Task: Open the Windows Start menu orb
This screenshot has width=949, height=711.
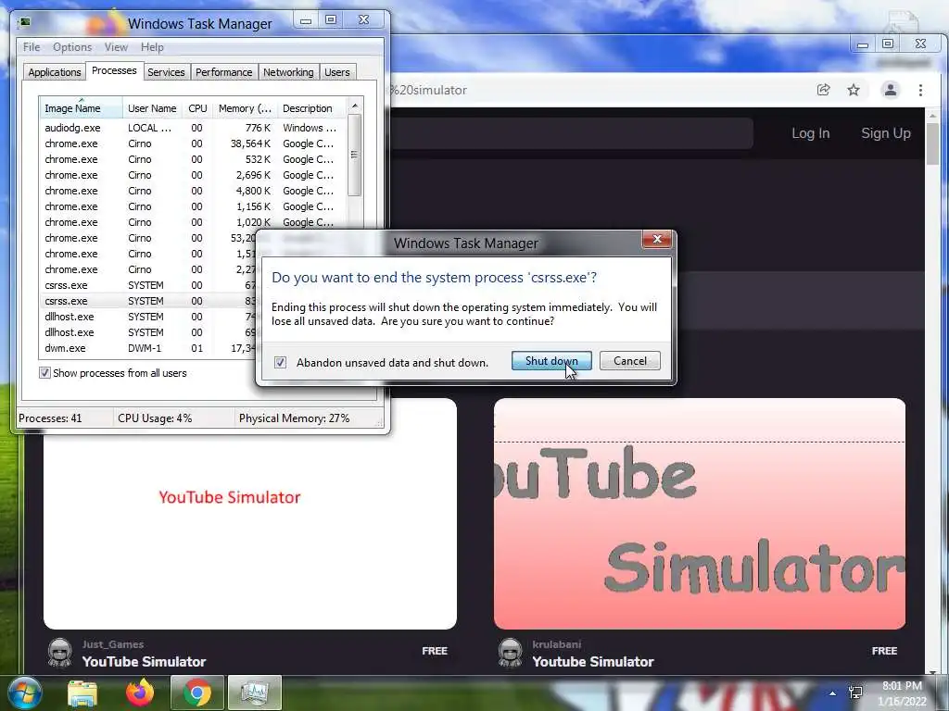Action: point(25,692)
